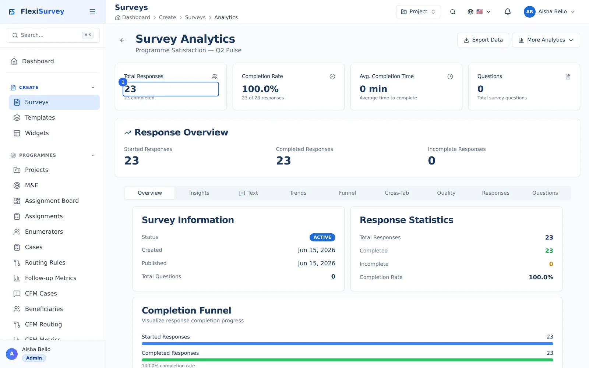Click the Beneficiaries users icon
This screenshot has width=589, height=368.
coord(17,309)
